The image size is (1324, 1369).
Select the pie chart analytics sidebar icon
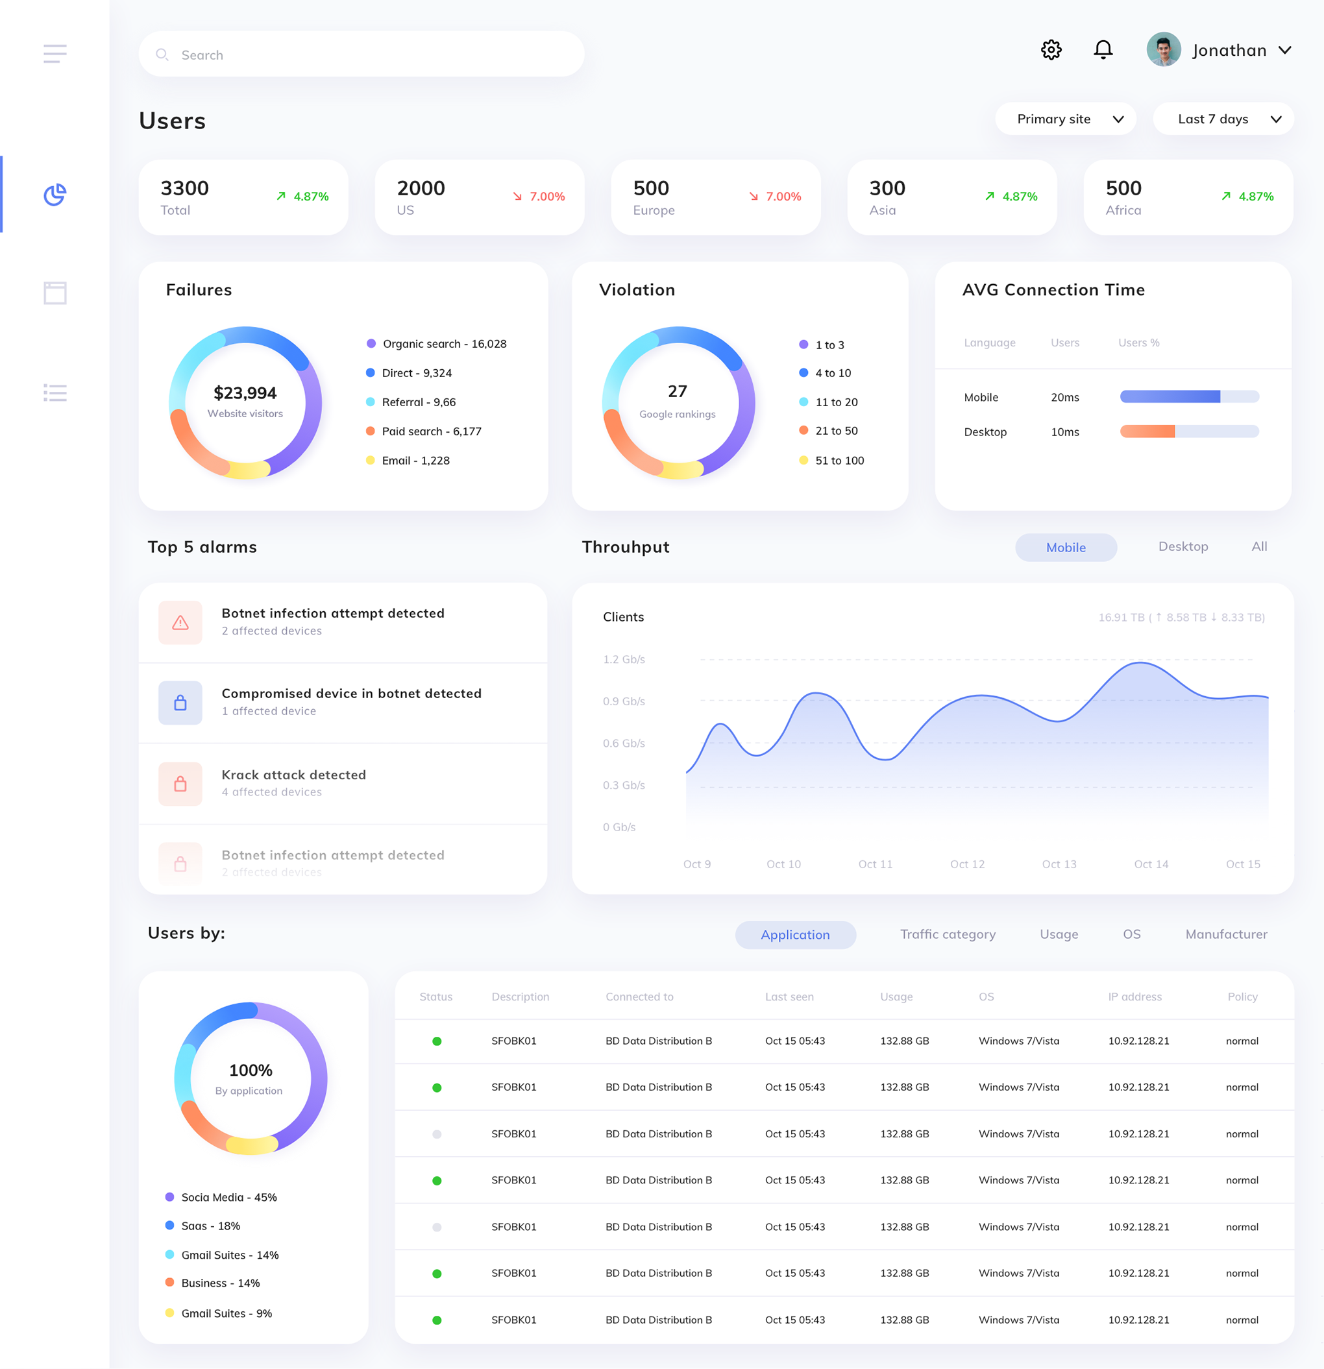tap(55, 195)
